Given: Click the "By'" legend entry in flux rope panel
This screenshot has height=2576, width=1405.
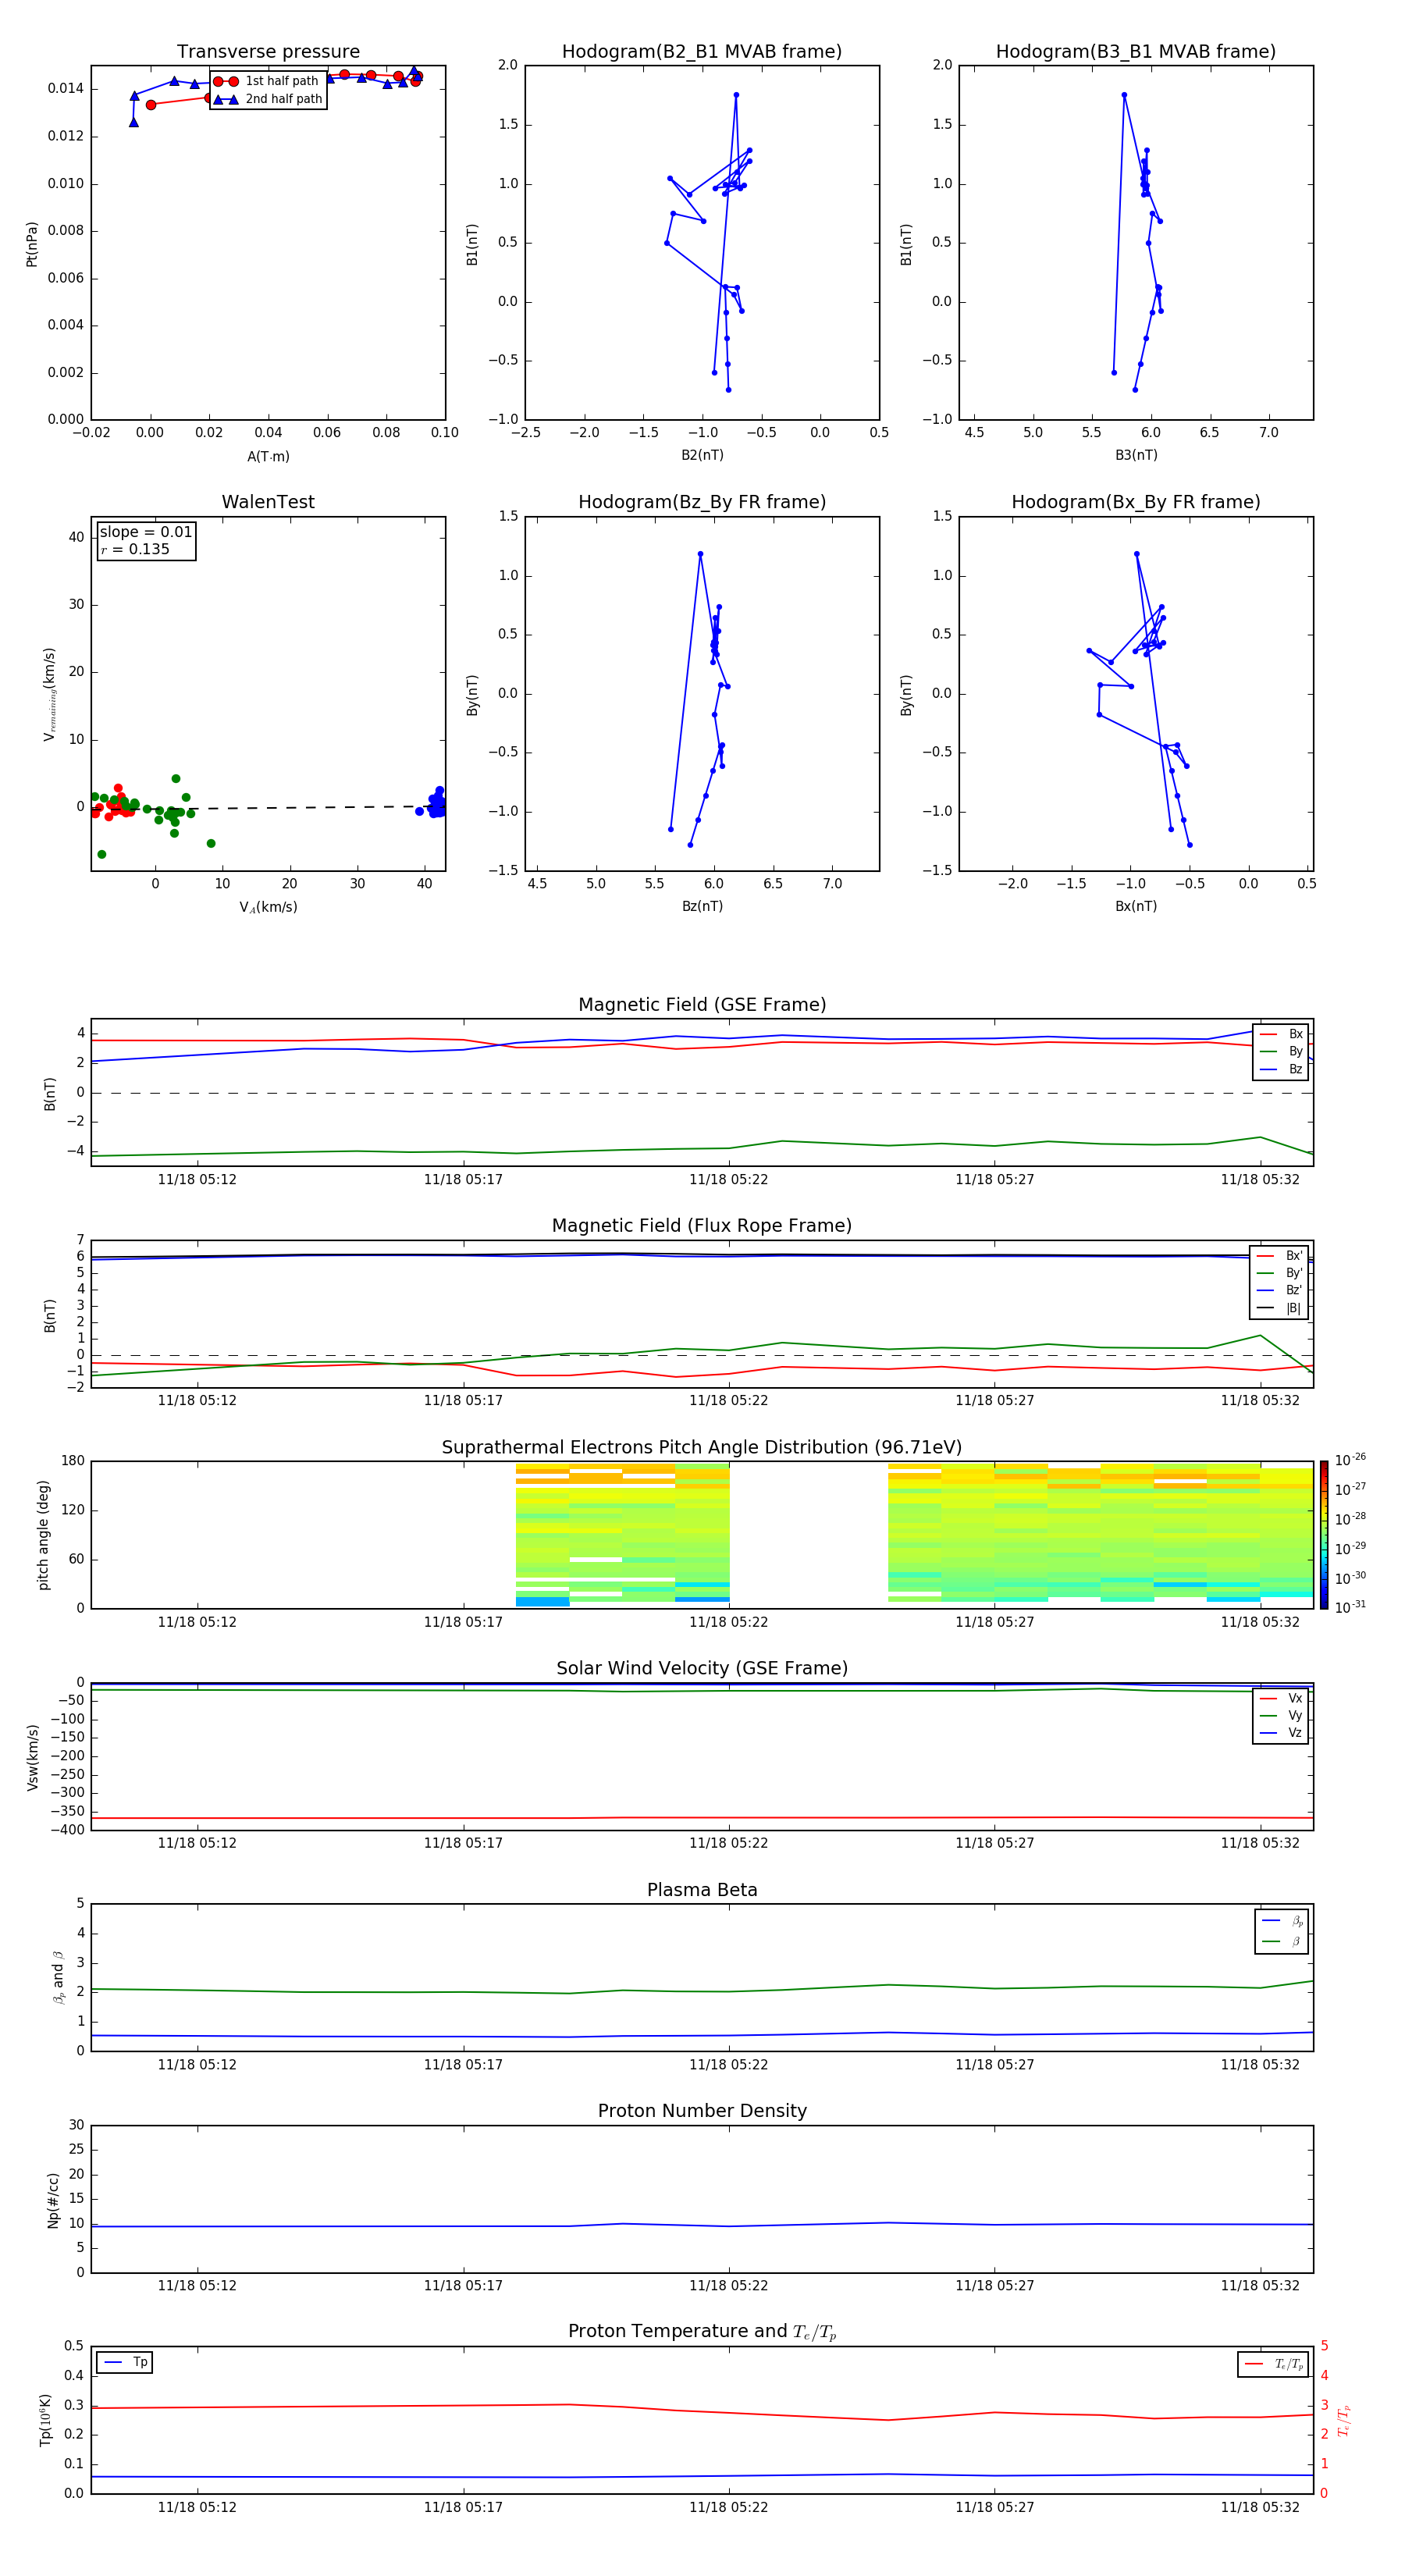Looking at the screenshot, I should pos(1280,1273).
